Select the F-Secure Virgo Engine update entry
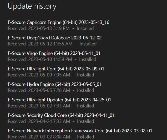The image size is (167, 140). [x=54, y=53]
